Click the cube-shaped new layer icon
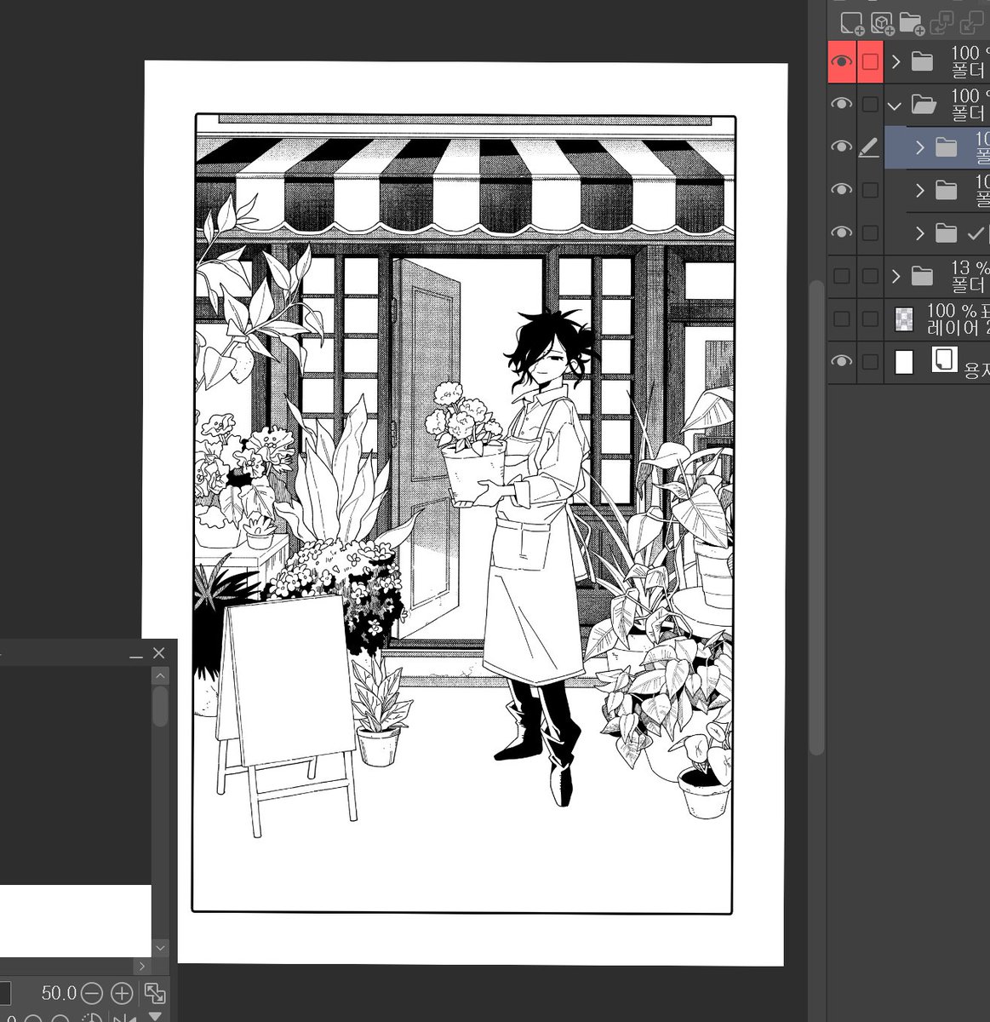Viewport: 990px width, 1022px height. pos(882,23)
